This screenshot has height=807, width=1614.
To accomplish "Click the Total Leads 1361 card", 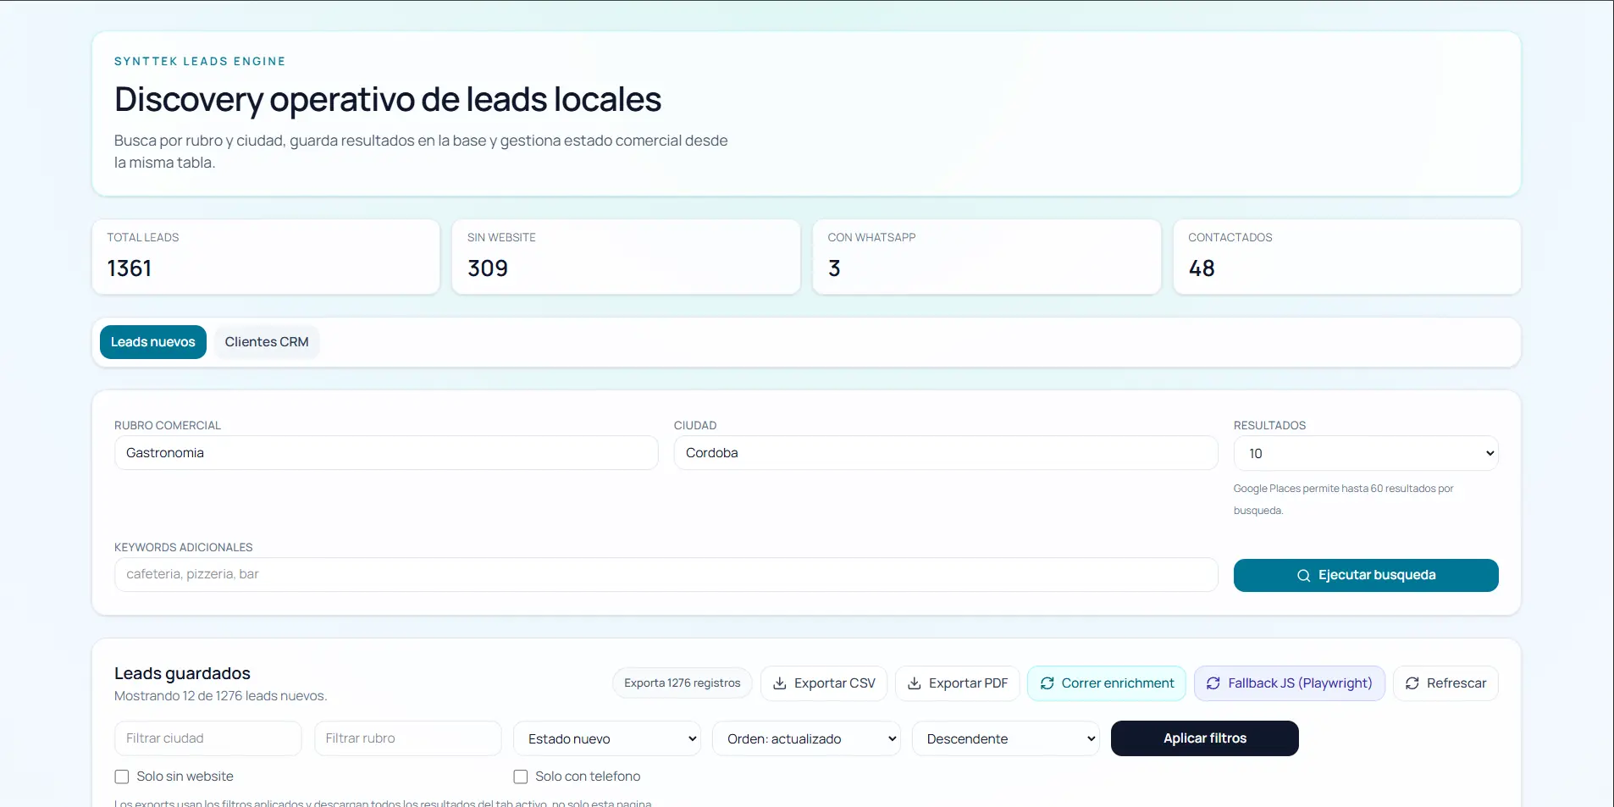I will click(x=266, y=257).
